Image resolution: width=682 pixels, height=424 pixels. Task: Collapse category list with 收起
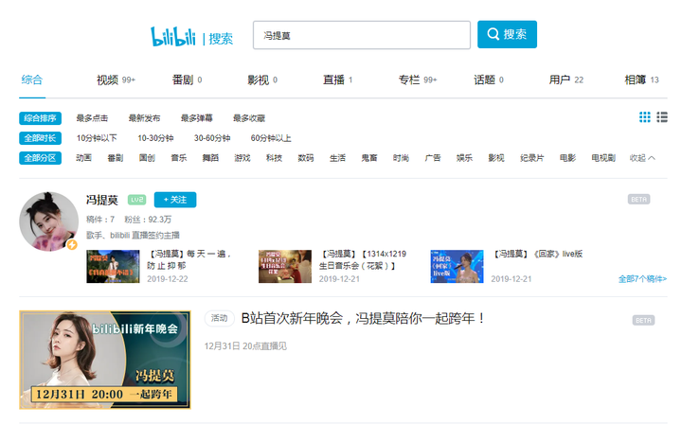(642, 158)
